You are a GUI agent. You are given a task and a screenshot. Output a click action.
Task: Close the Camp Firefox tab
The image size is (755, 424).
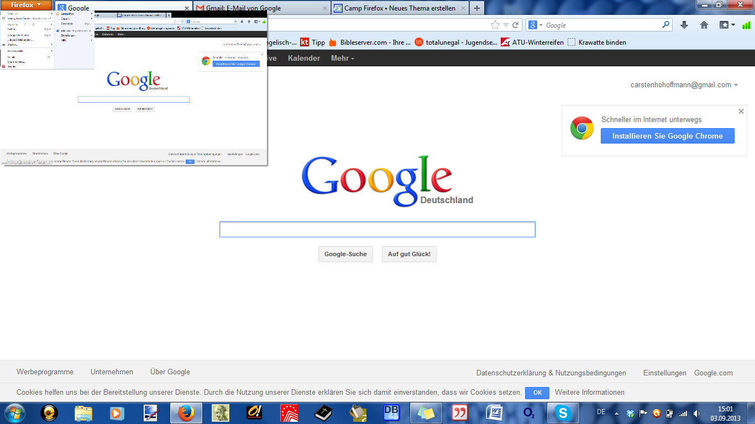pos(462,8)
